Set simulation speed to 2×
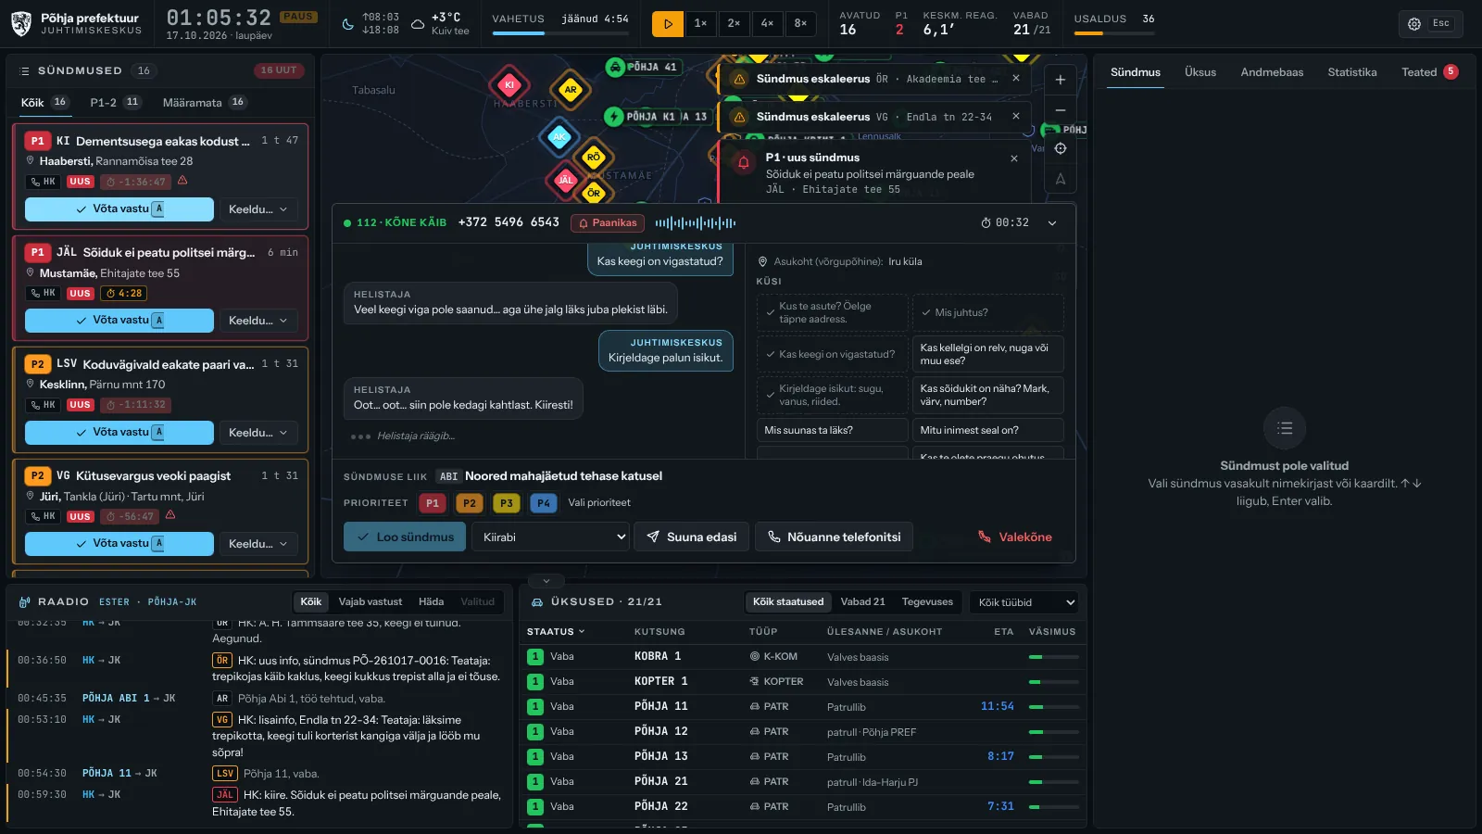1482x834 pixels. [x=734, y=23]
